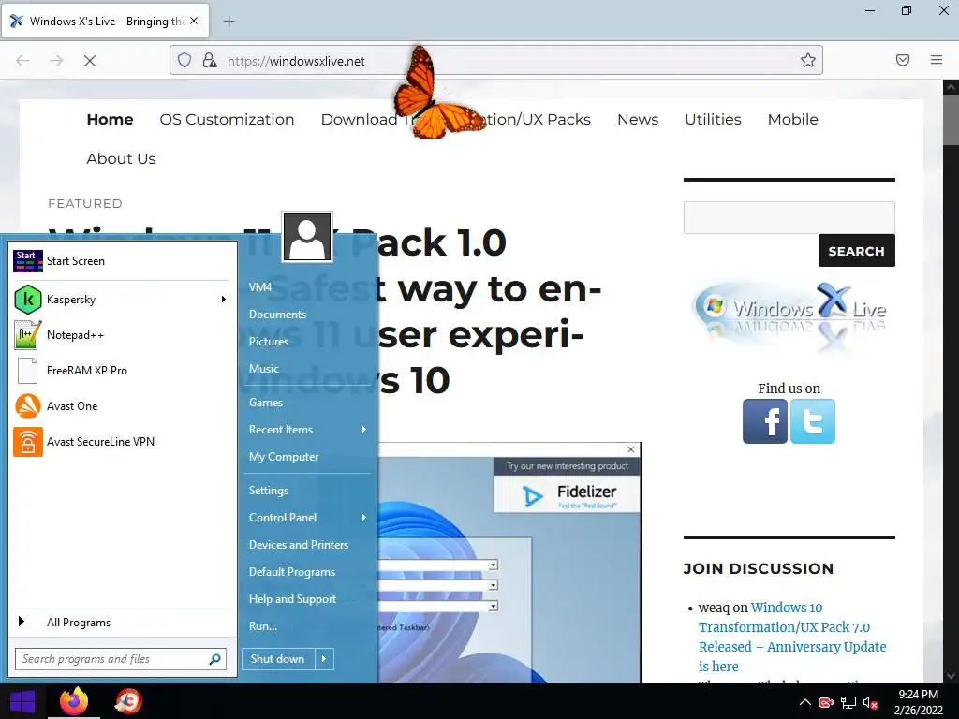Open shut down options arrow
Image resolution: width=959 pixels, height=719 pixels.
pos(323,659)
